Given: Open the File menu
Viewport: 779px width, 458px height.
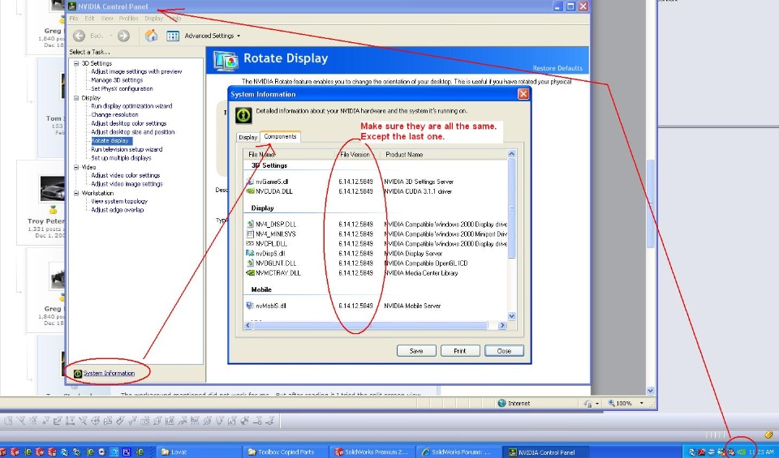Looking at the screenshot, I should 74,19.
